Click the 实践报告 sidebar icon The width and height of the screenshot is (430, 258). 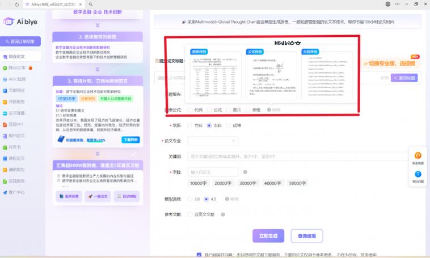tap(5, 181)
